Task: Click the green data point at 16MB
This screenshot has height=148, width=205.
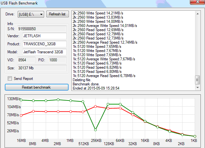Action: (21, 100)
